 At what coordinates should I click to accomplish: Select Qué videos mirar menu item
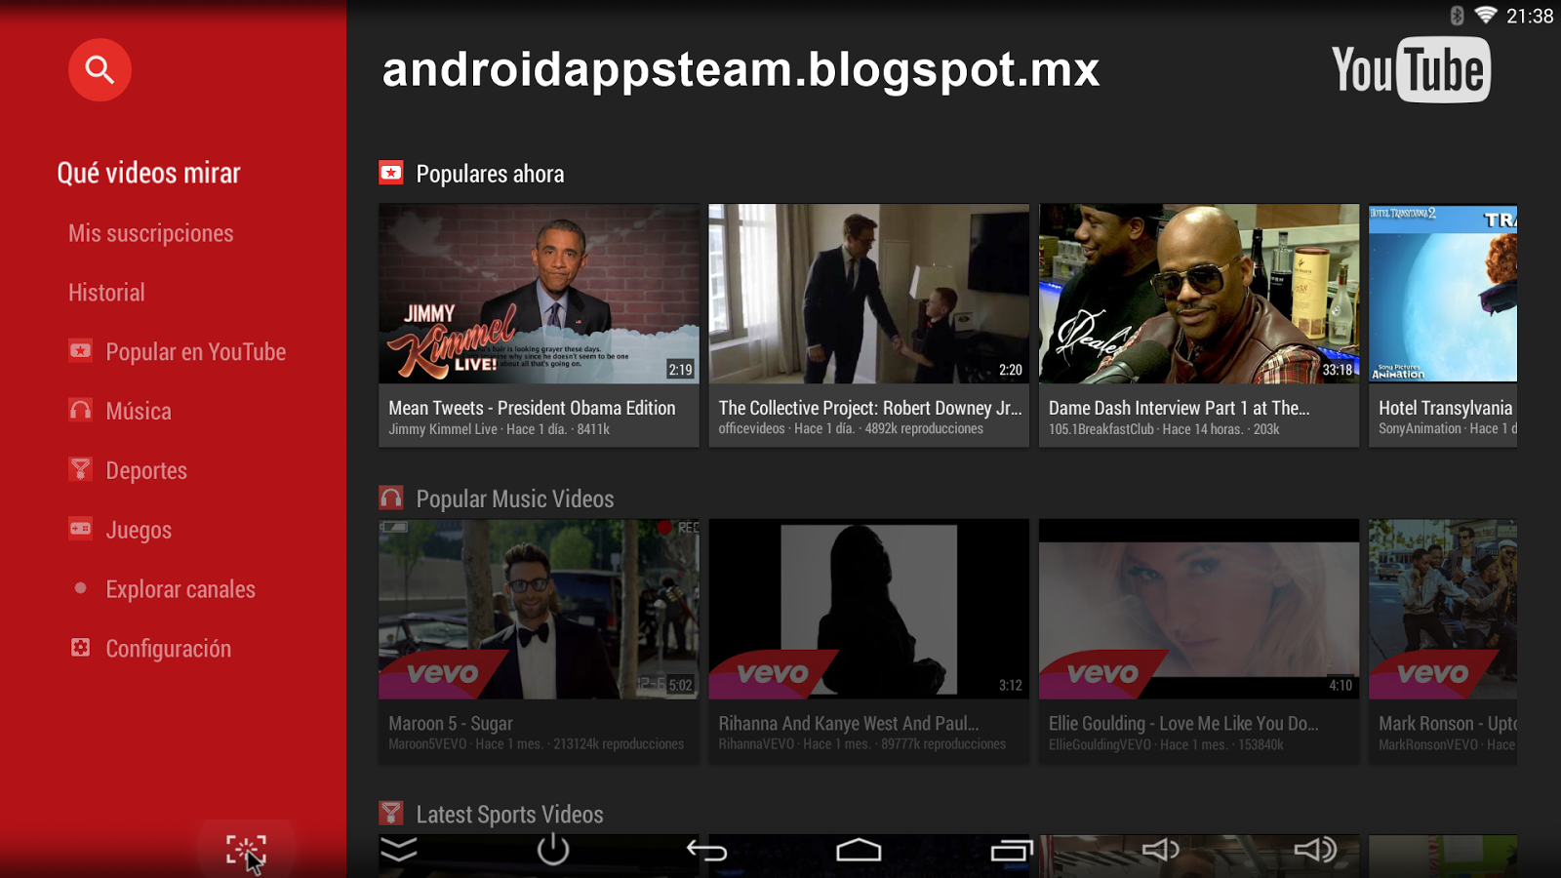pyautogui.click(x=148, y=174)
